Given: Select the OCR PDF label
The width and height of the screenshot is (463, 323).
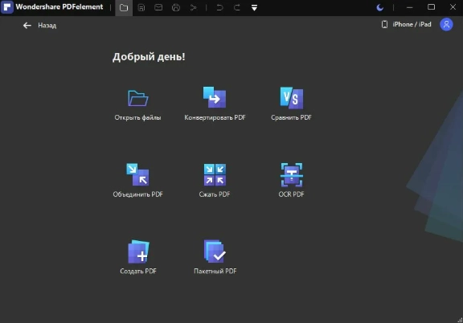Looking at the screenshot, I should pyautogui.click(x=292, y=194).
